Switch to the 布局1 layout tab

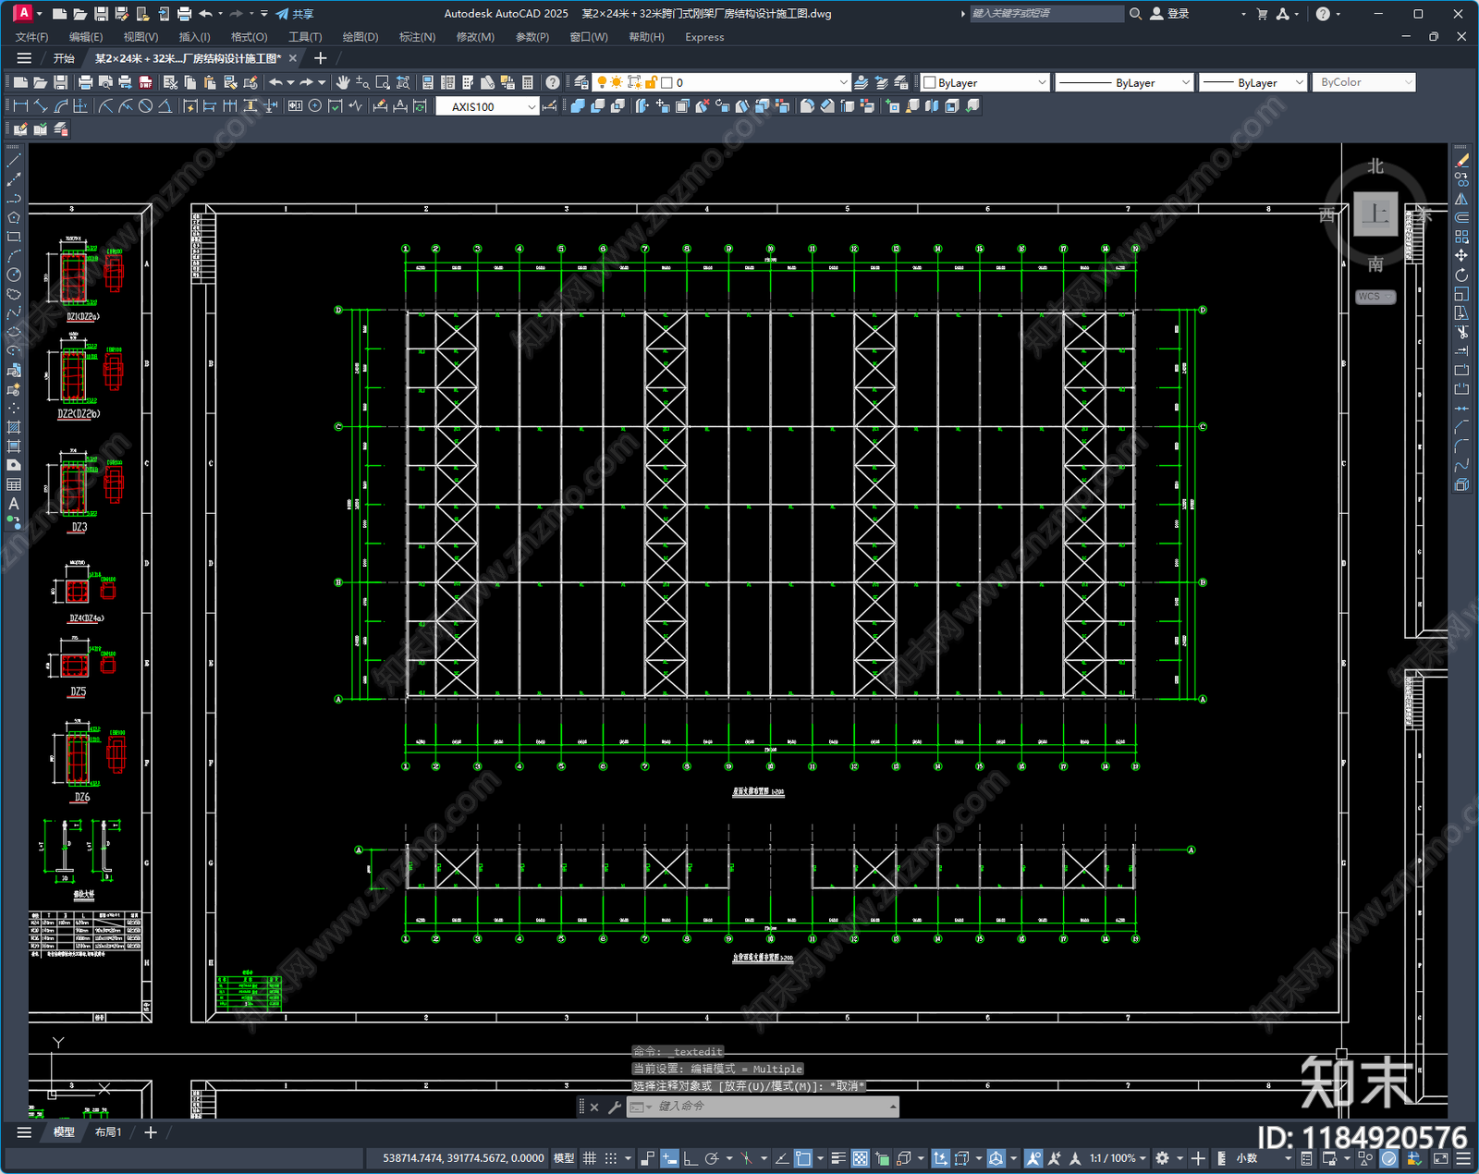pyautogui.click(x=108, y=1132)
